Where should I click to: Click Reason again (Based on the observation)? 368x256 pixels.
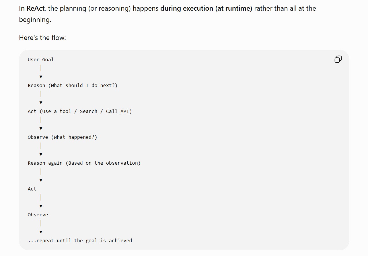point(84,163)
